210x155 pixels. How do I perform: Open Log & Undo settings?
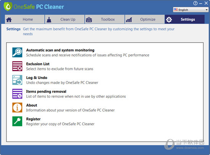[x=37, y=78]
